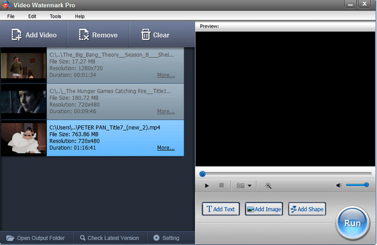377x245 pixels.
Task: Open the snapshot dropdown arrow
Action: tap(249, 185)
